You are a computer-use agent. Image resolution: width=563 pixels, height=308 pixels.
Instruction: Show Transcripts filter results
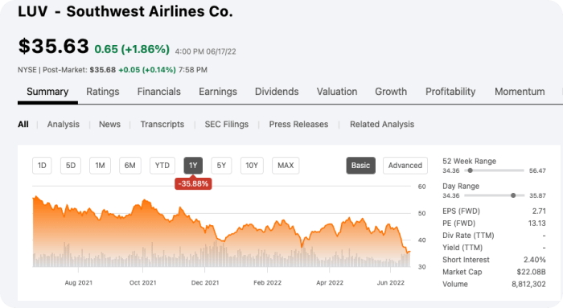click(x=162, y=124)
